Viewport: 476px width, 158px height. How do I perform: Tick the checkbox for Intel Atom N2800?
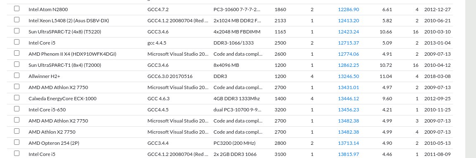click(x=17, y=9)
